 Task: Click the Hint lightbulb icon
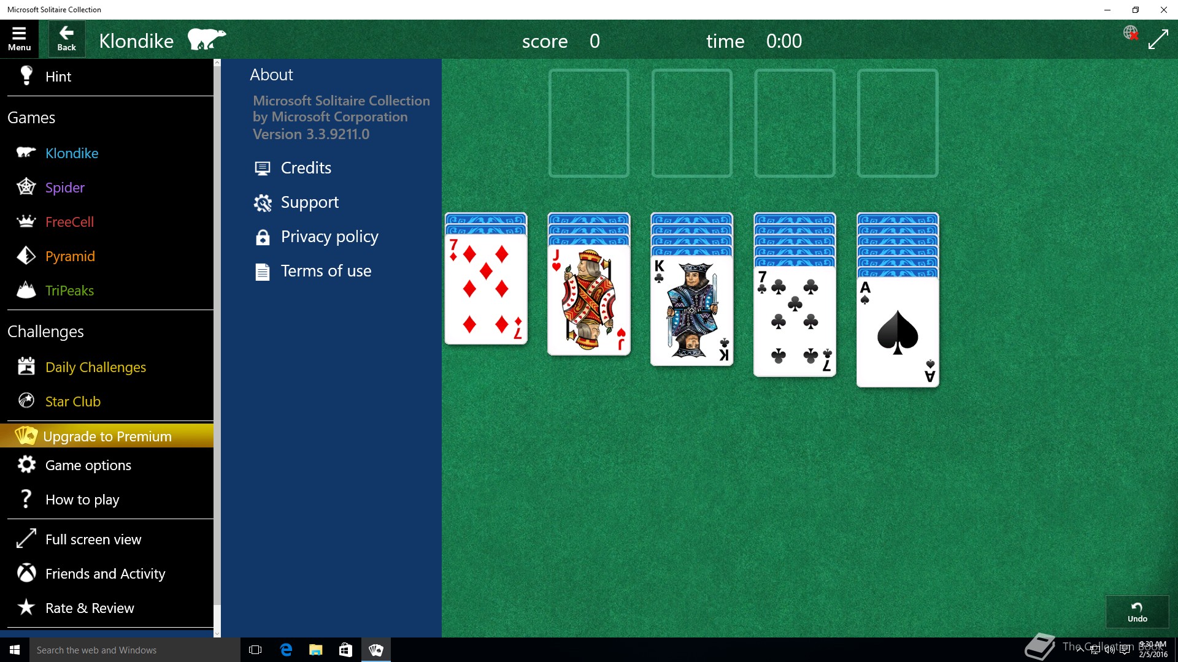26,76
